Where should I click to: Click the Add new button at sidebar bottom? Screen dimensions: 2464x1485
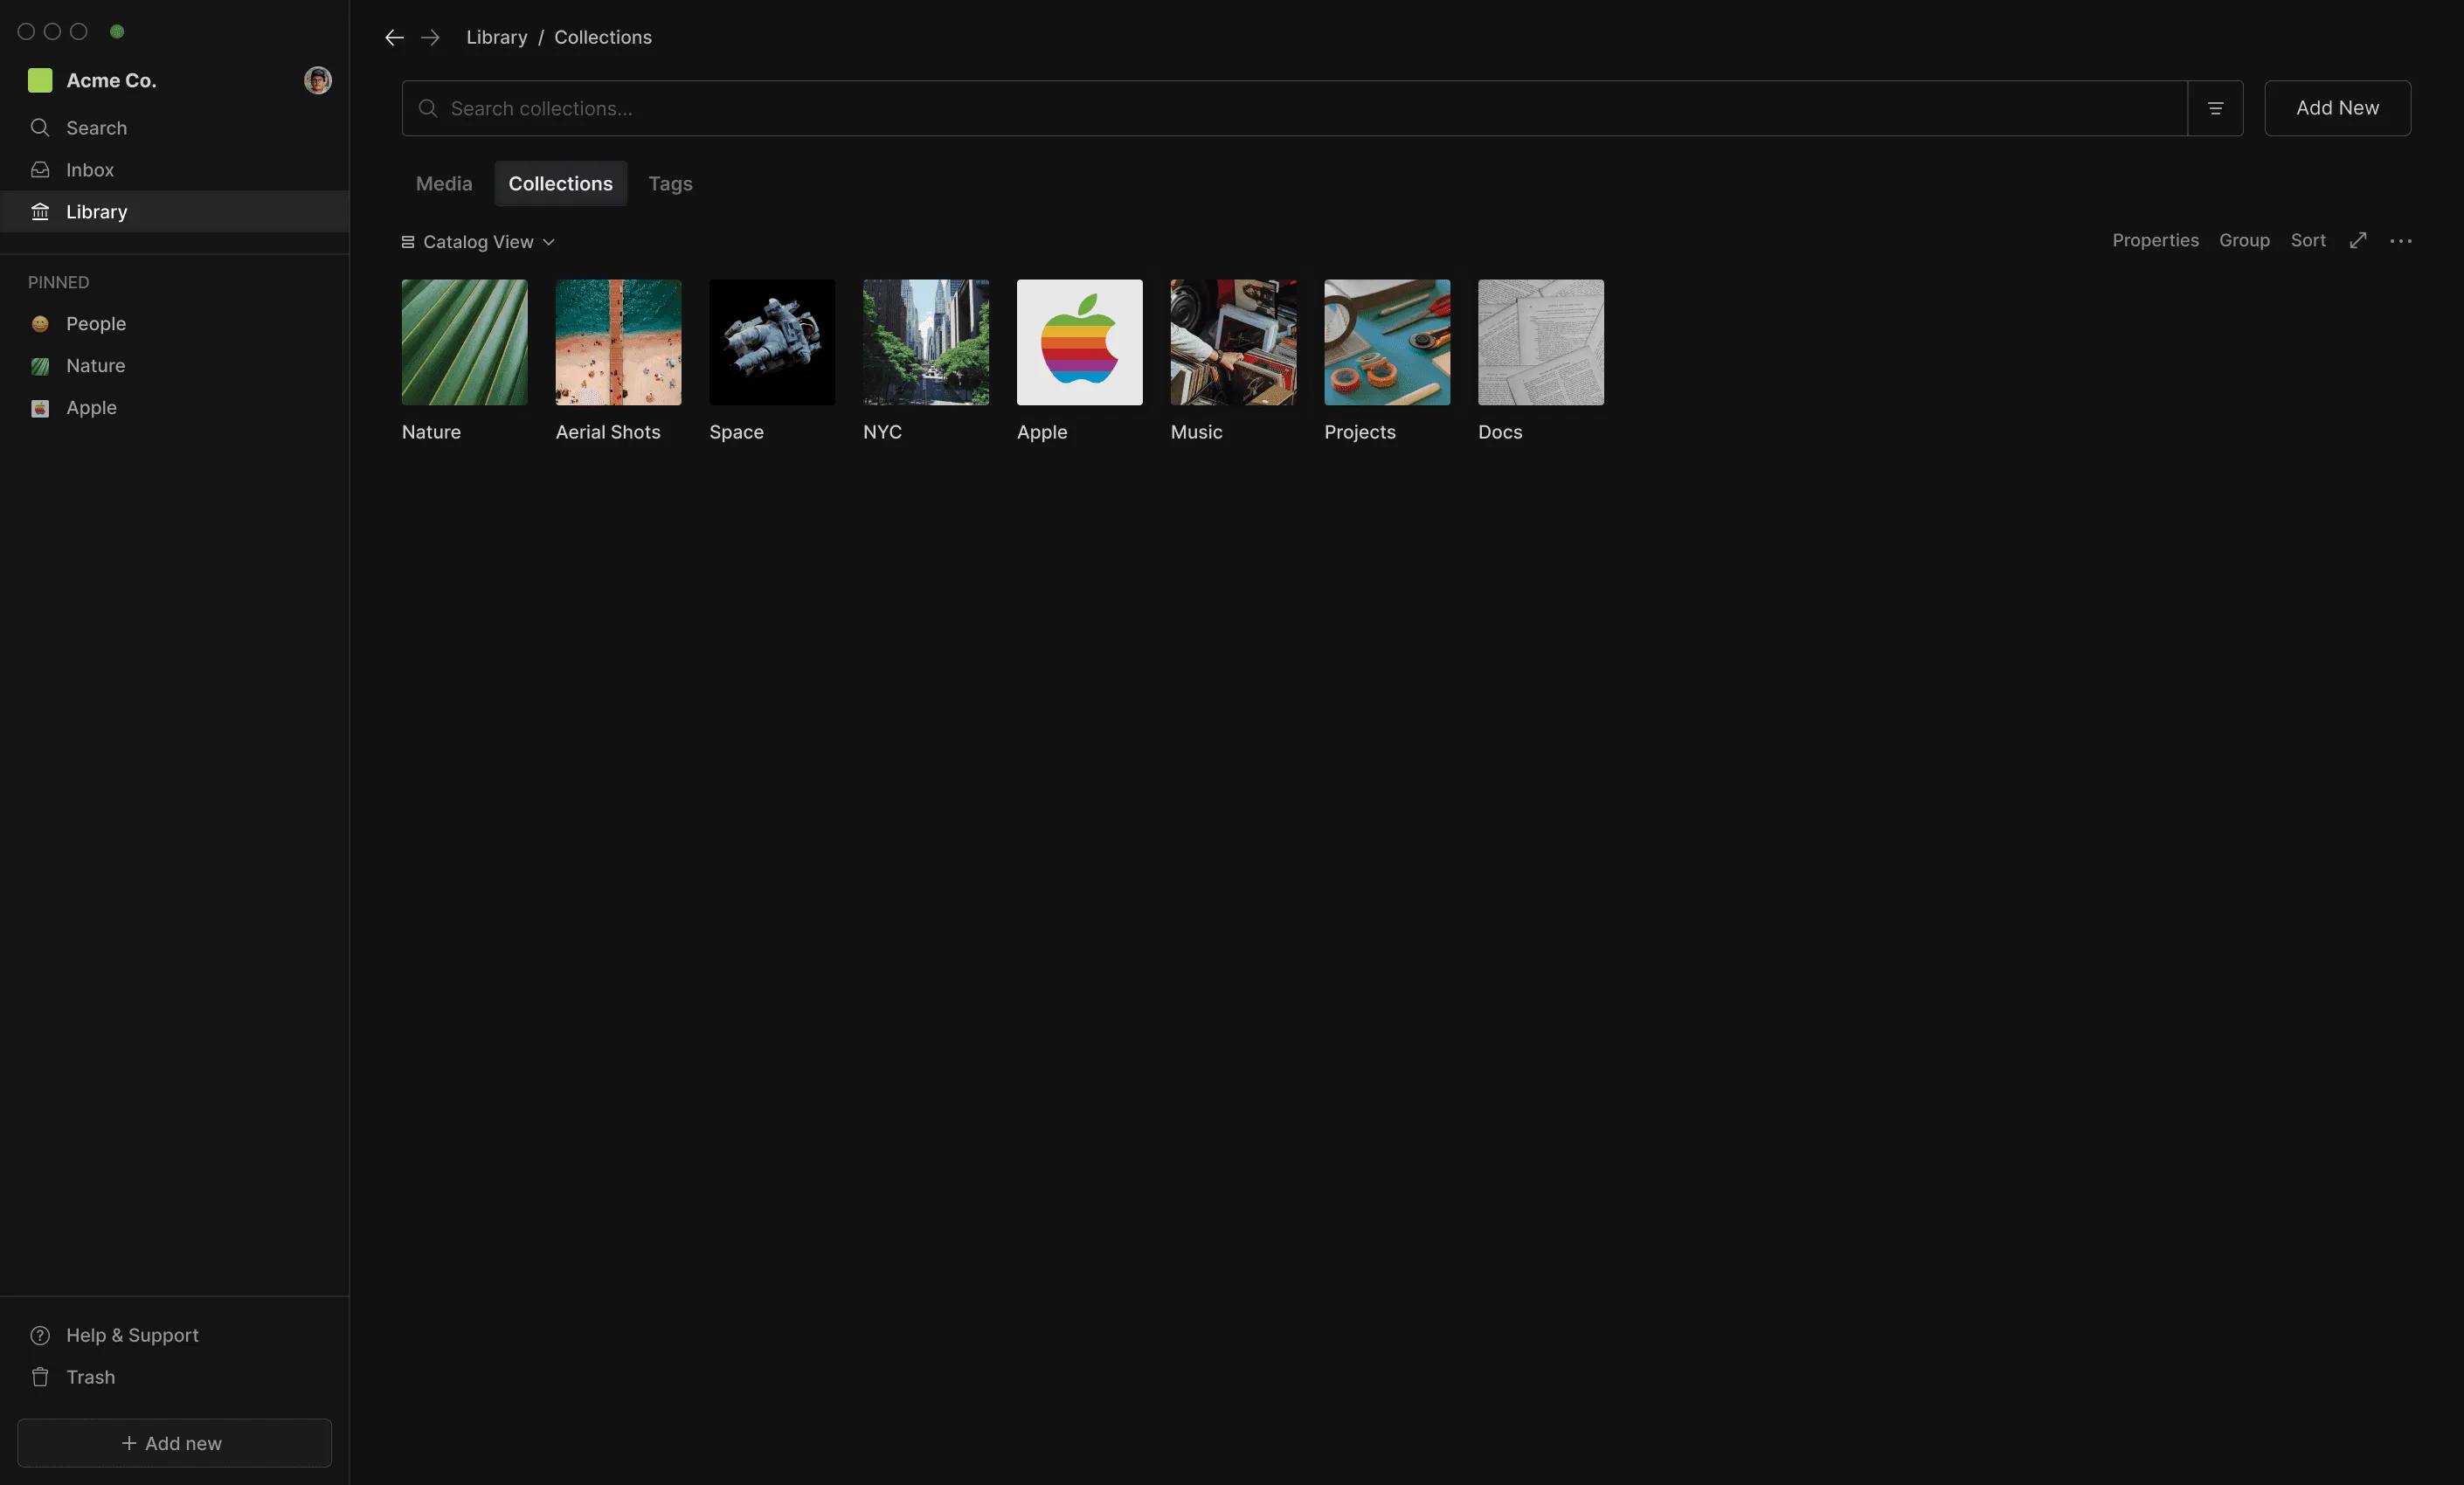tap(174, 1443)
